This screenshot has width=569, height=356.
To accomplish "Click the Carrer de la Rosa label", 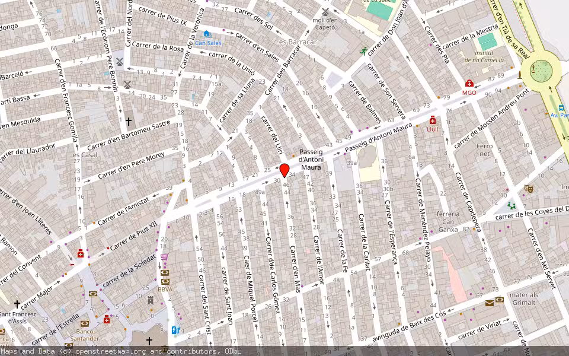I will (158, 46).
